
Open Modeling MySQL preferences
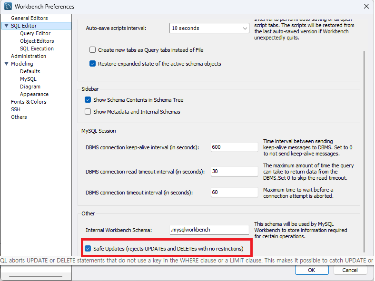point(28,79)
